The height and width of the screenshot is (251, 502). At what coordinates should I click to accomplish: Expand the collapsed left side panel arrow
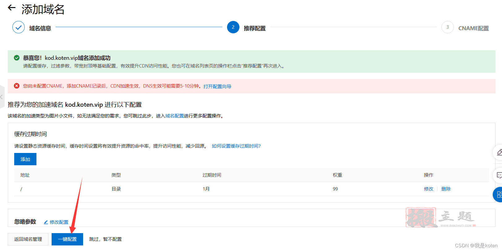point(2,97)
